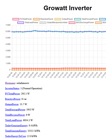Open the OutputPower link
This screenshot has width=106, height=139.
coord(12,104)
